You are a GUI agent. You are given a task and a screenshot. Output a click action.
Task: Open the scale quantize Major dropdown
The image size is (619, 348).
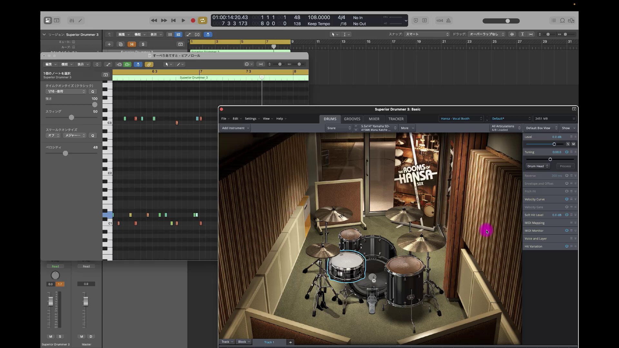pos(74,135)
